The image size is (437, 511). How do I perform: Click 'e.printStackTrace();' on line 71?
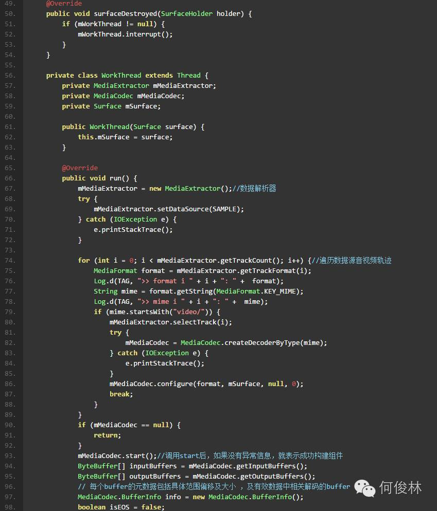(133, 229)
